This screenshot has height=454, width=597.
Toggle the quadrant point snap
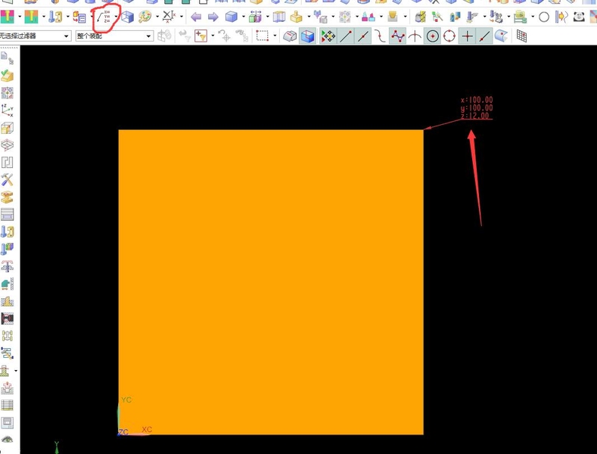tap(449, 36)
